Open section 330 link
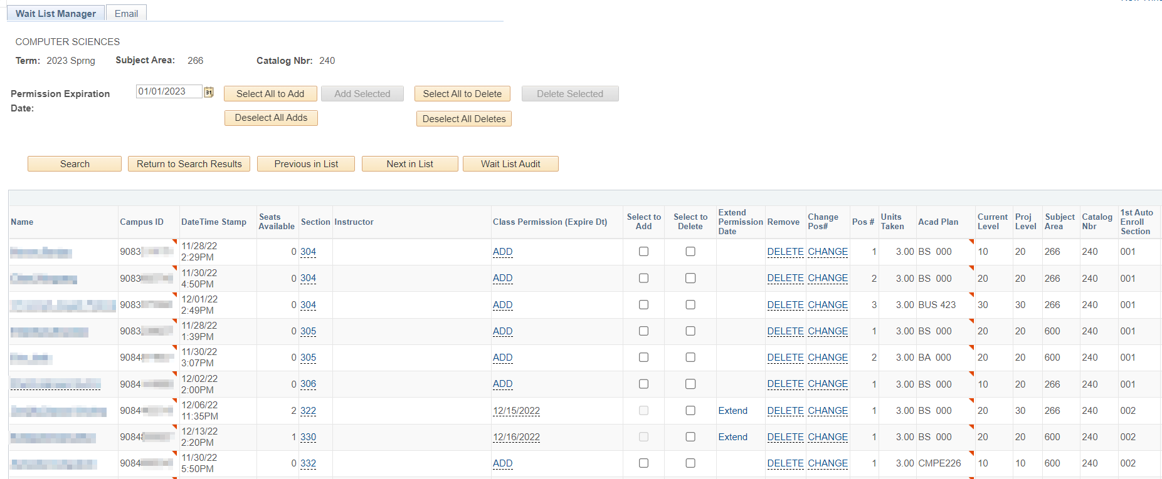 [308, 437]
